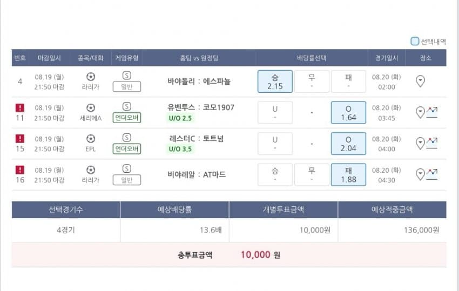
Task: Click the 배당률선택 column header
Action: [312, 58]
